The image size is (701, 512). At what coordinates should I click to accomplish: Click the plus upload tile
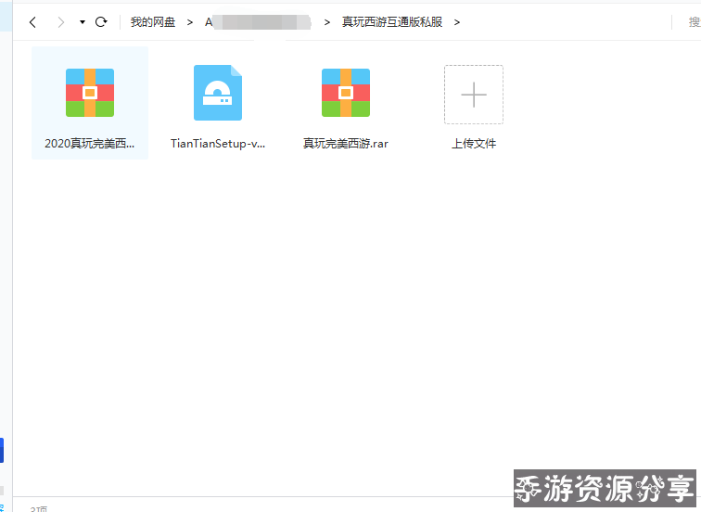(474, 95)
